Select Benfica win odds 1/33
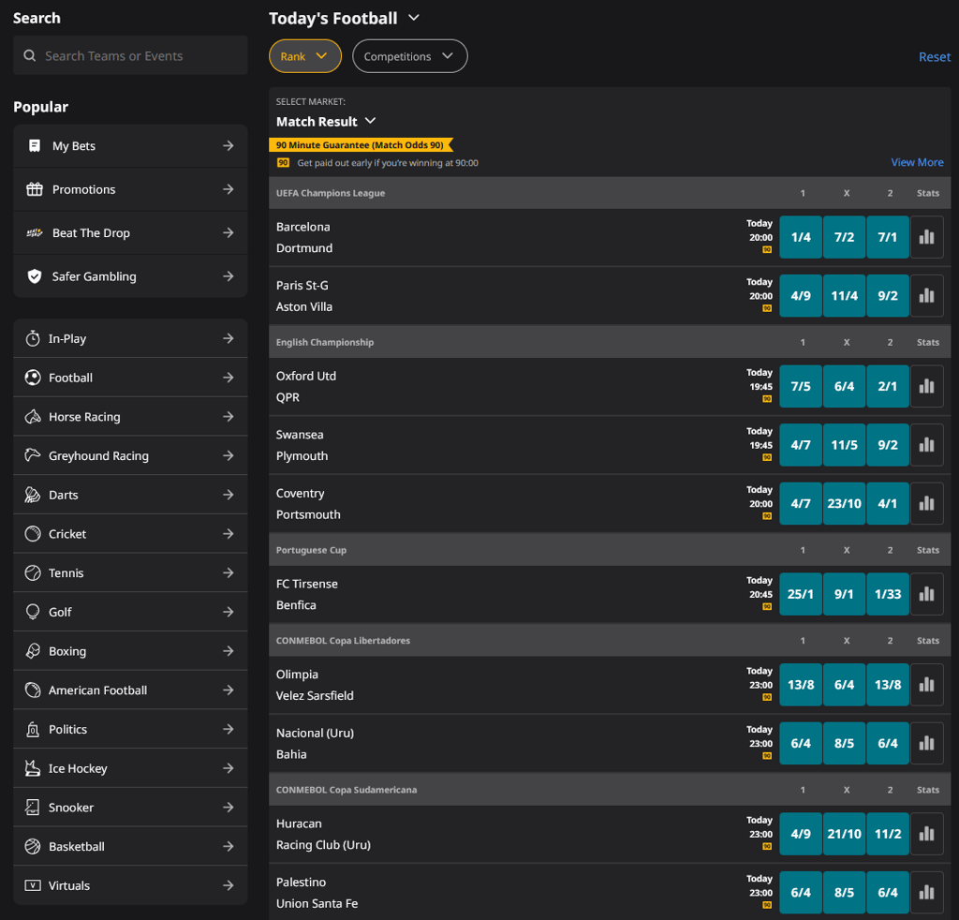Image resolution: width=959 pixels, height=920 pixels. click(x=888, y=595)
